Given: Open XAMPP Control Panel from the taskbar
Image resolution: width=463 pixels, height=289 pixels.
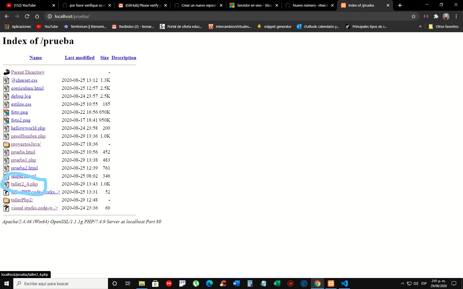Looking at the screenshot, I should (x=331, y=283).
